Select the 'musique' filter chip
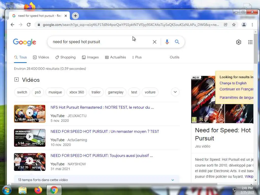The image size is (260, 195). click(55, 92)
